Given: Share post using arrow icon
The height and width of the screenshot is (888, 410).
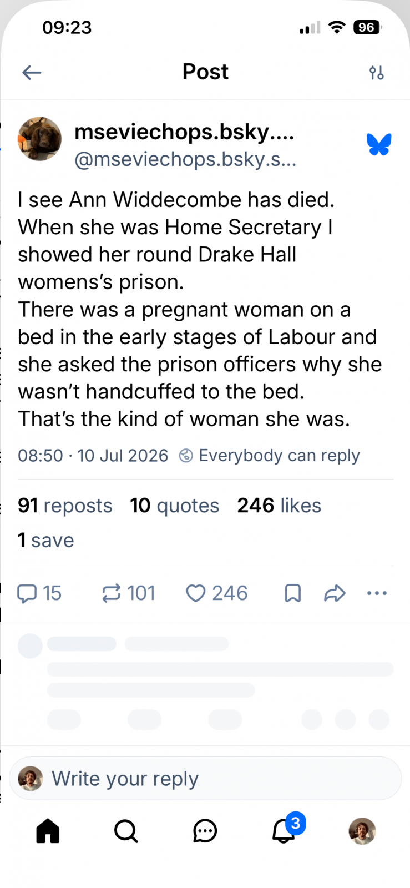Looking at the screenshot, I should pos(335,593).
